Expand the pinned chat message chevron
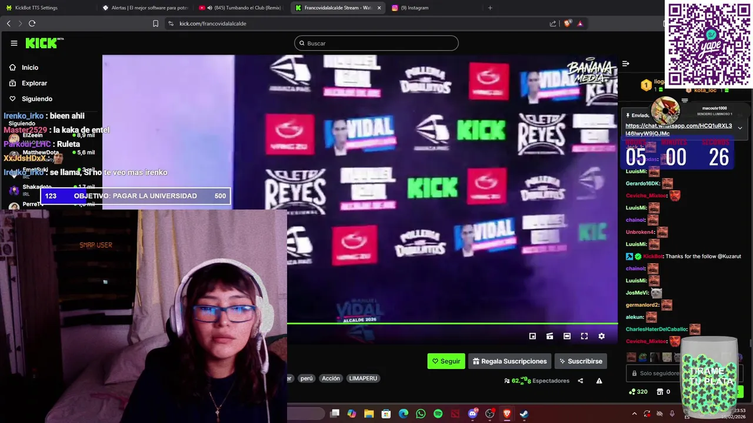753x423 pixels. (740, 127)
